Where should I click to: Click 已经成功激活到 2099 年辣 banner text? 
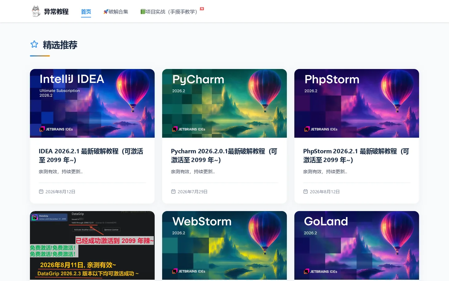[x=115, y=241]
